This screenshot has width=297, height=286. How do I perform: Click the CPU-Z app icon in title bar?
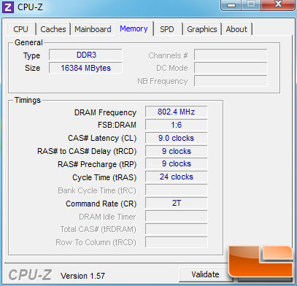(8, 7)
